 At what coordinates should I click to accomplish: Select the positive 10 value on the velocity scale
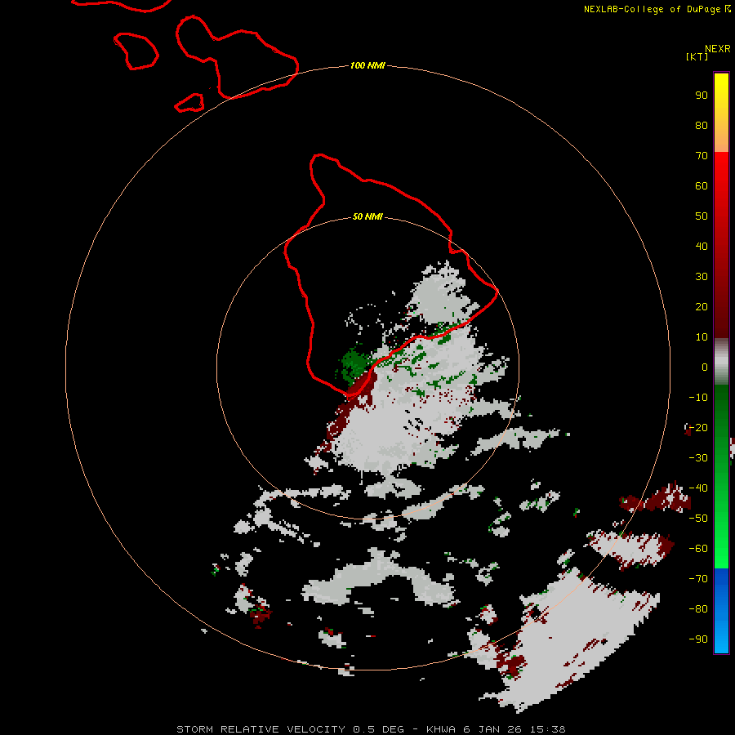coord(702,337)
